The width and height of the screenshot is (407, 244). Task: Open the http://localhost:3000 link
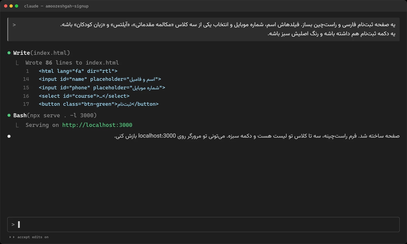(x=97, y=125)
